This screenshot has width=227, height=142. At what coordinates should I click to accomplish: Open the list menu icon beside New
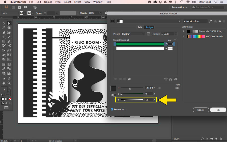175,40
